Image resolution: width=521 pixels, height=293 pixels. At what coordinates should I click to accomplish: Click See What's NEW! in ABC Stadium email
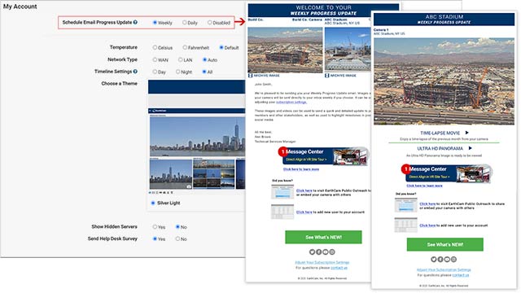(x=445, y=244)
